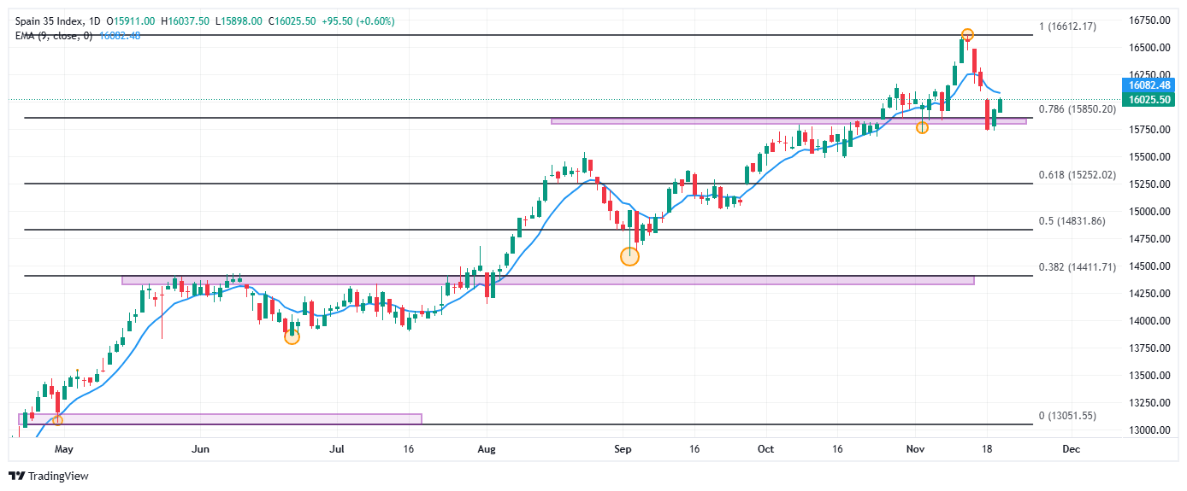Click the green 16025.50 current price tag
This screenshot has height=491, width=1187.
[1149, 100]
